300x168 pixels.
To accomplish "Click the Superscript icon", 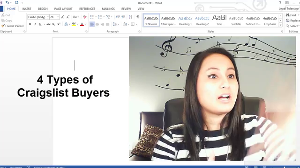I will pyautogui.click(x=59, y=24).
